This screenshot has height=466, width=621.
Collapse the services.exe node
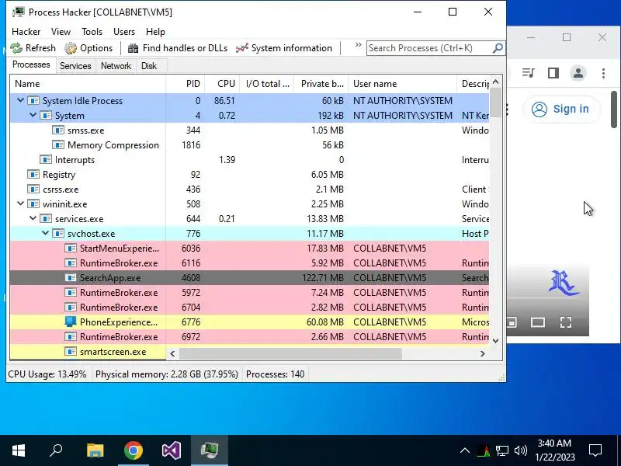33,218
